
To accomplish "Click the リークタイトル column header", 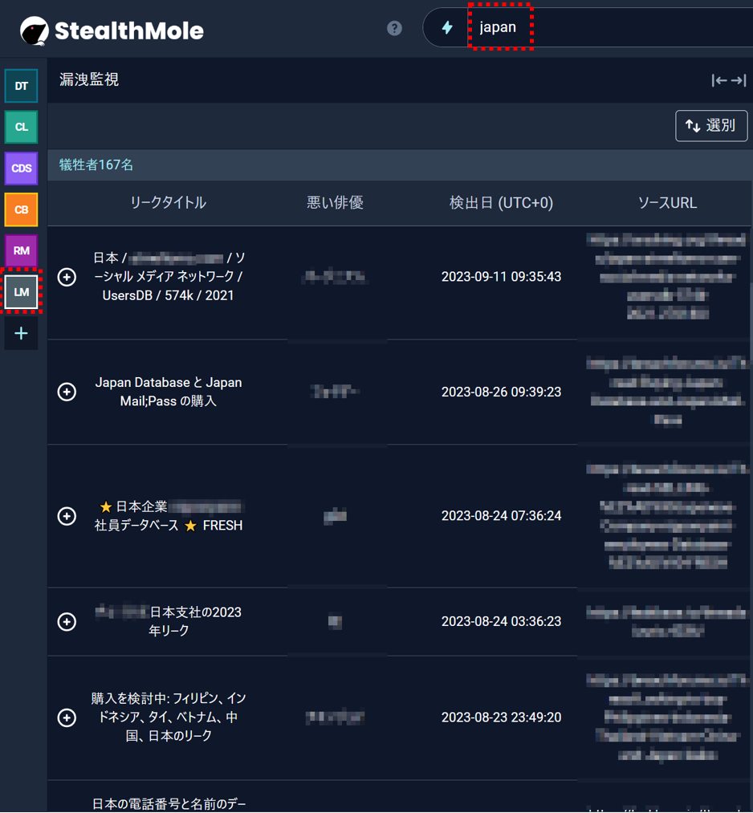I will [168, 203].
